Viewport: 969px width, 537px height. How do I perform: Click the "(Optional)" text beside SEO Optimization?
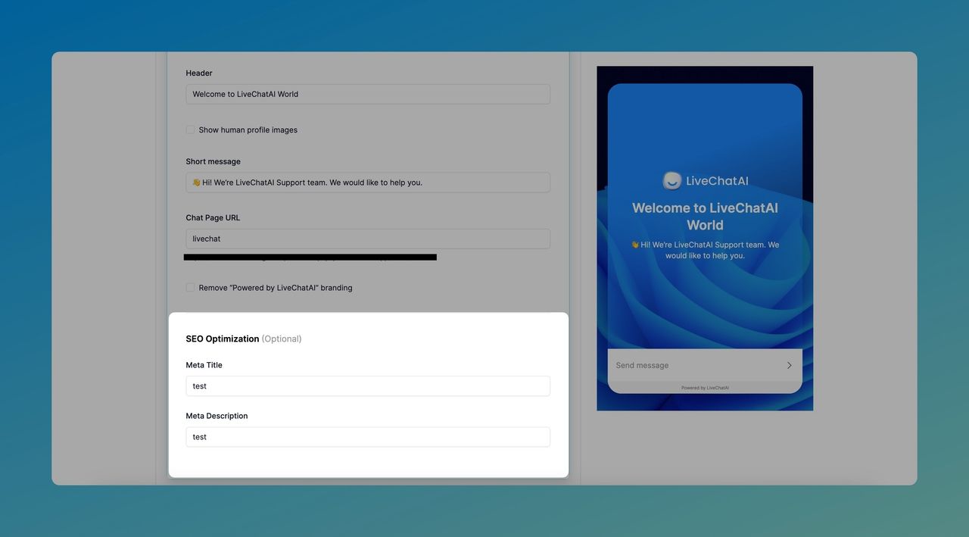click(282, 339)
